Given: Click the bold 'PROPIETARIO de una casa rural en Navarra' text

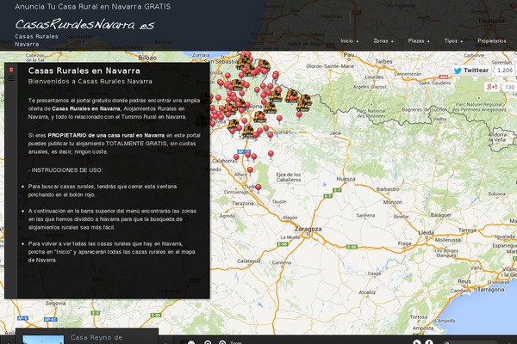Looking at the screenshot, I should click(106, 135).
